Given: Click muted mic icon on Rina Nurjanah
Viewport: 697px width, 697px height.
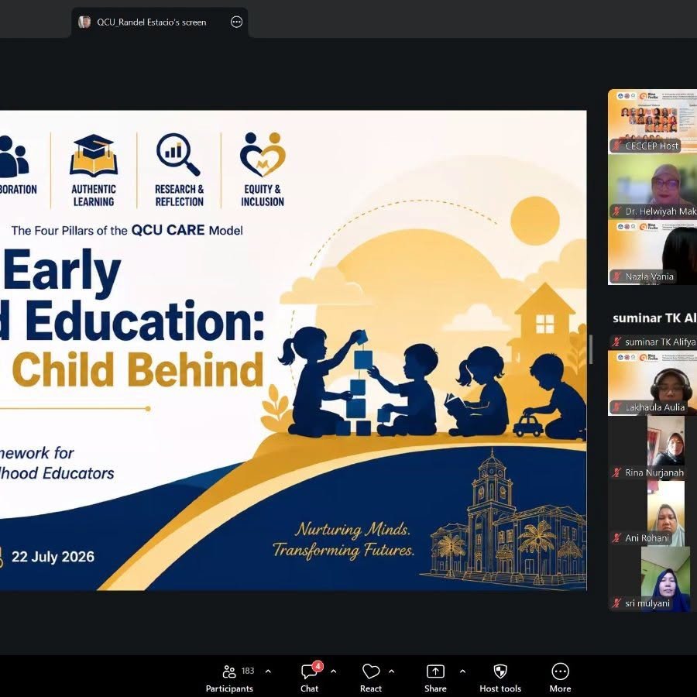Looking at the screenshot, I should pyautogui.click(x=616, y=472).
